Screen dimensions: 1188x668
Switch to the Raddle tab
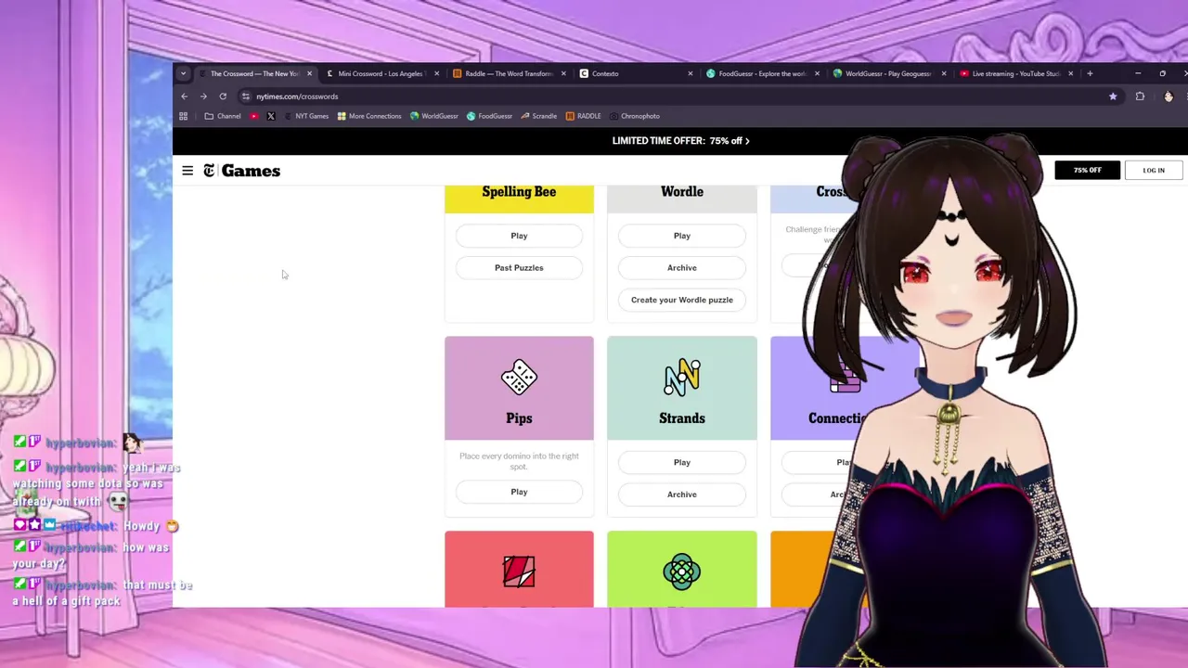[x=508, y=73]
